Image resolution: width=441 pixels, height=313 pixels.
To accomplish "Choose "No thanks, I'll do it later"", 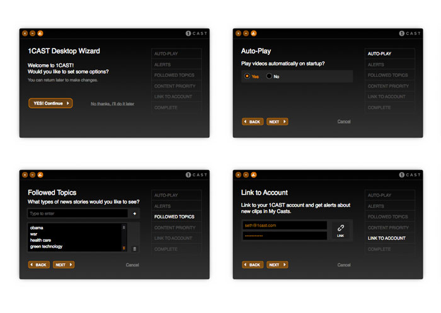I will (x=113, y=104).
